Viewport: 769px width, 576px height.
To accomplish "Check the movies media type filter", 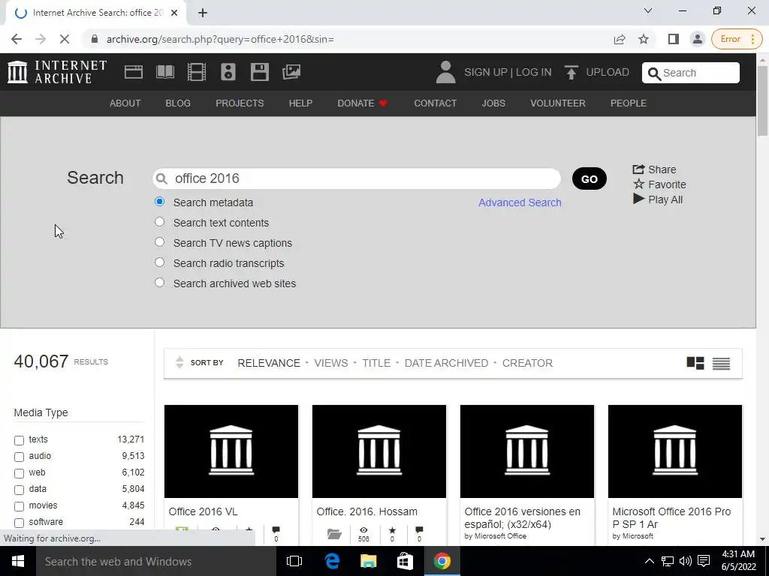I will [x=19, y=506].
